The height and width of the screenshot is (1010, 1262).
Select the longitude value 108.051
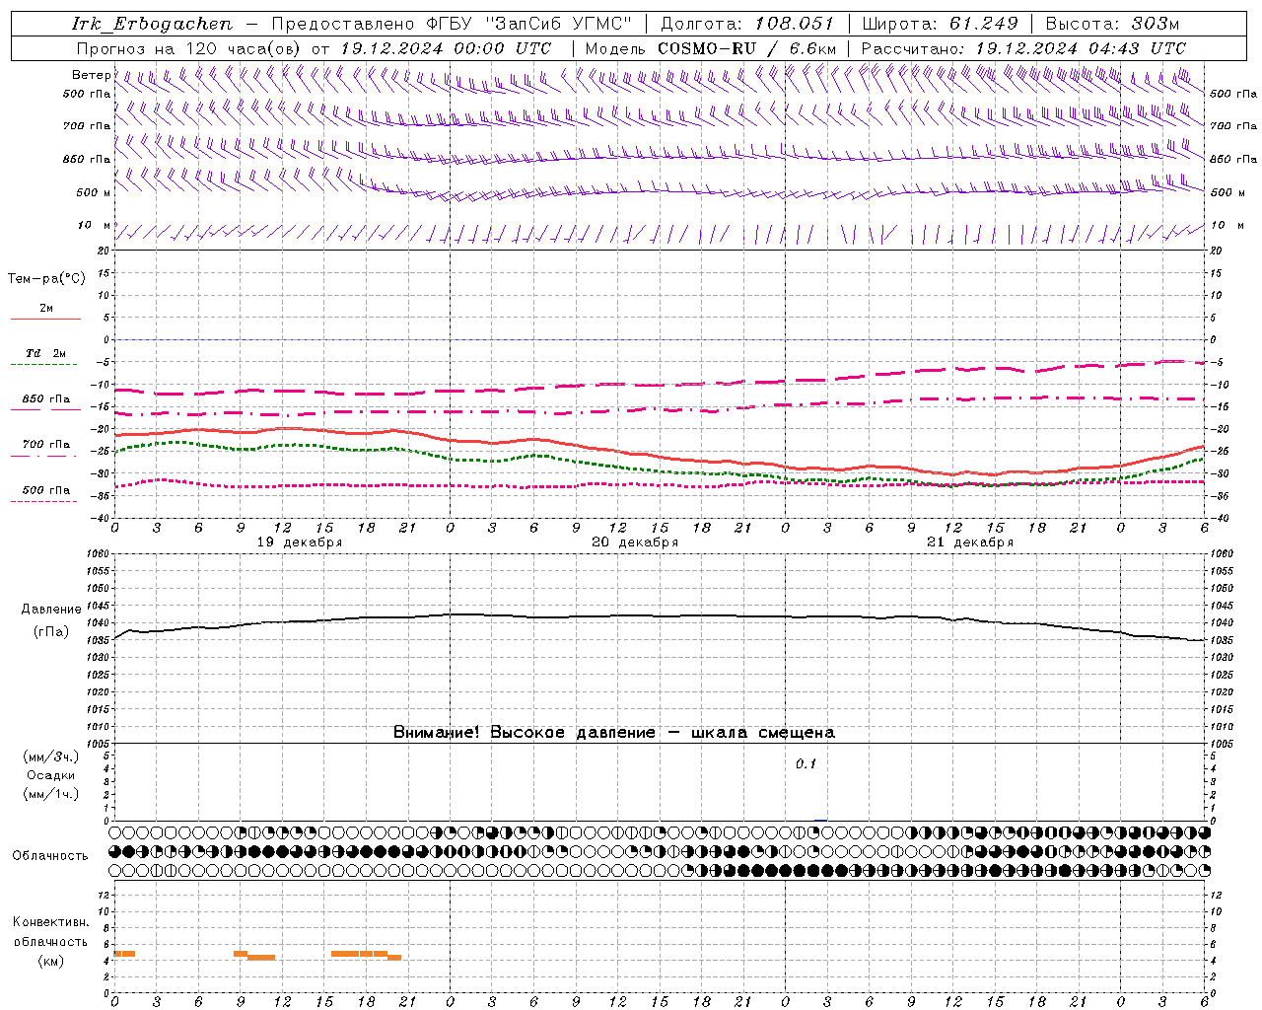[795, 24]
